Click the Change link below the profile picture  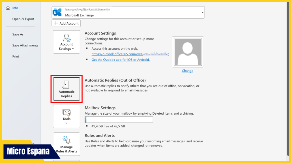[187, 70]
